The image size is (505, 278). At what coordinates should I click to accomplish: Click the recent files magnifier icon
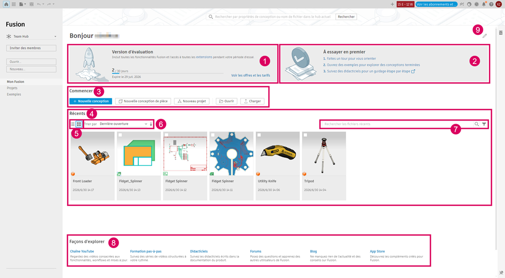[477, 124]
